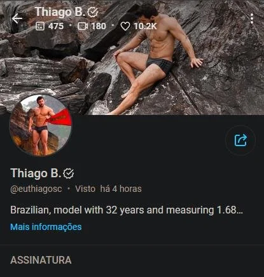The height and width of the screenshot is (277, 264).
Task: Go back using the left arrow
Action: pyautogui.click(x=17, y=18)
